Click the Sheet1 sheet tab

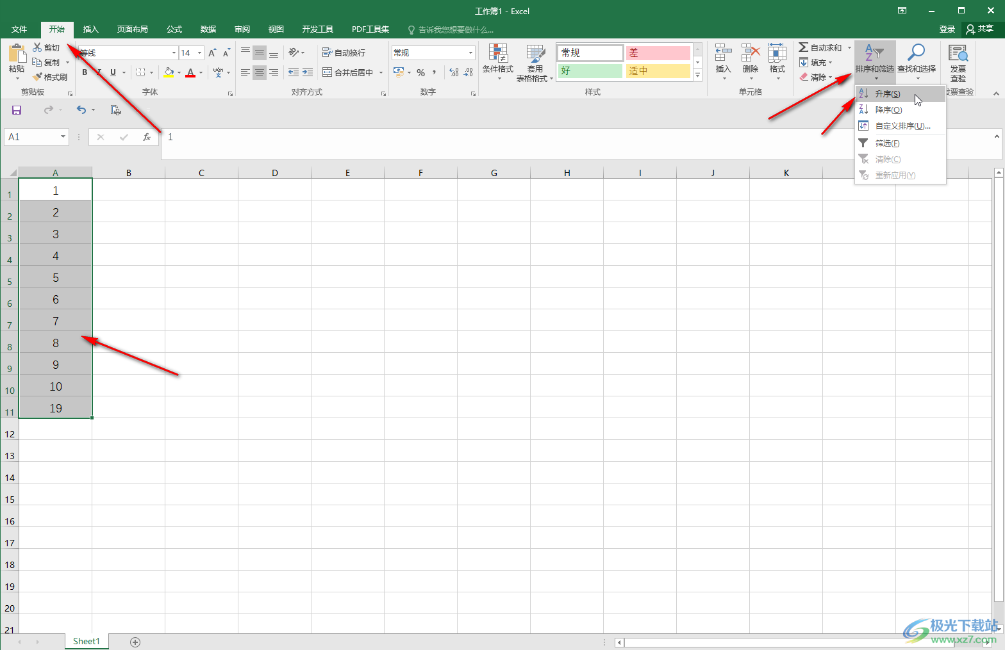click(87, 642)
